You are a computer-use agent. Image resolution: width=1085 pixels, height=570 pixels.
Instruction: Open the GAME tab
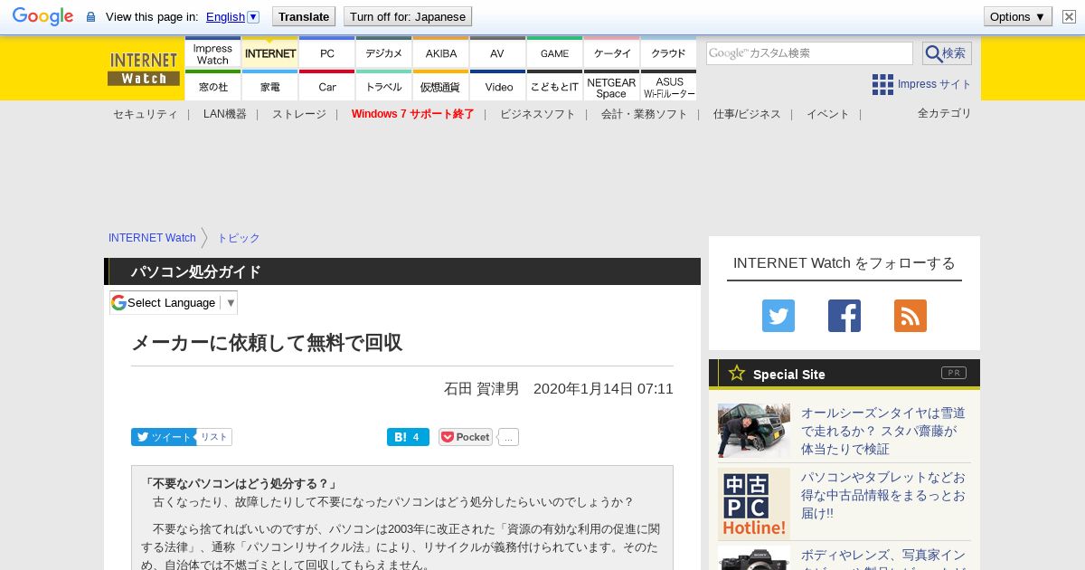[x=554, y=53]
